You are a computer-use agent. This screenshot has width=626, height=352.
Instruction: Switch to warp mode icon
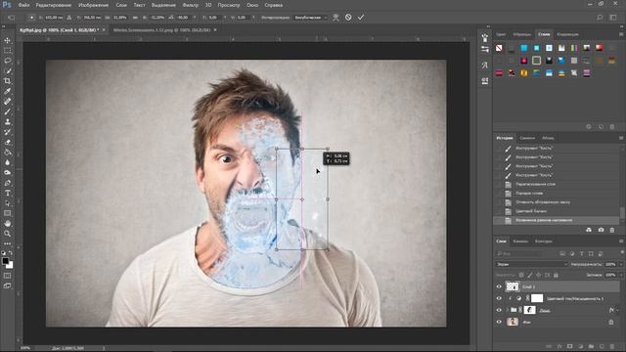[x=335, y=18]
